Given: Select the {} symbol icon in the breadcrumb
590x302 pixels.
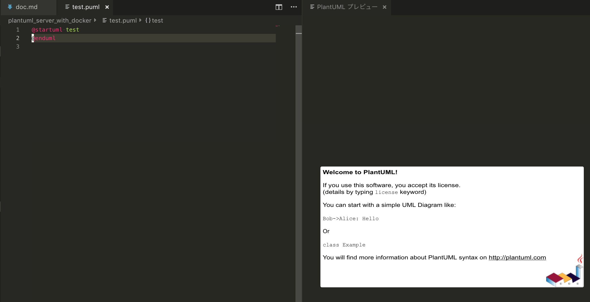Looking at the screenshot, I should (147, 20).
